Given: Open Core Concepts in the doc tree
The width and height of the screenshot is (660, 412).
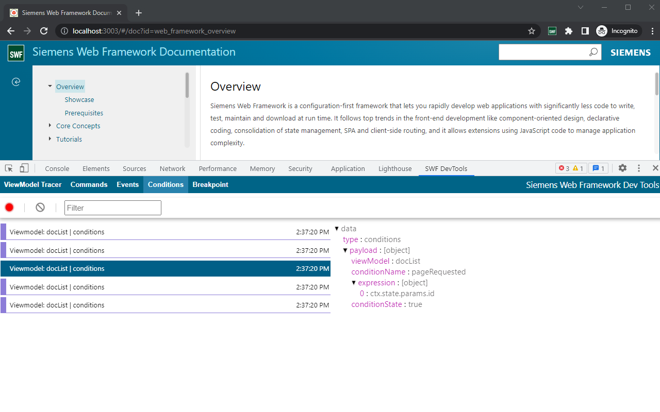Looking at the screenshot, I should point(78,126).
